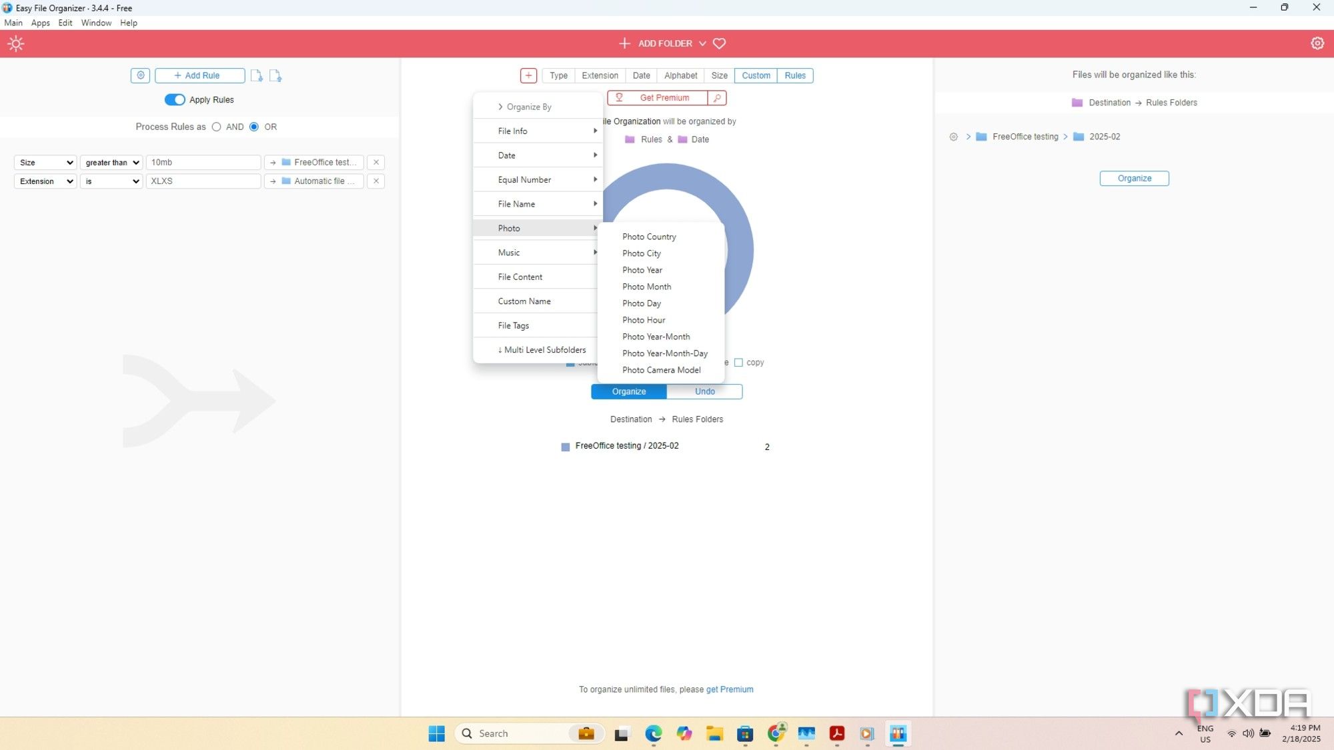Click import rules file icon
Screen dimensions: 1334x750
point(256,76)
